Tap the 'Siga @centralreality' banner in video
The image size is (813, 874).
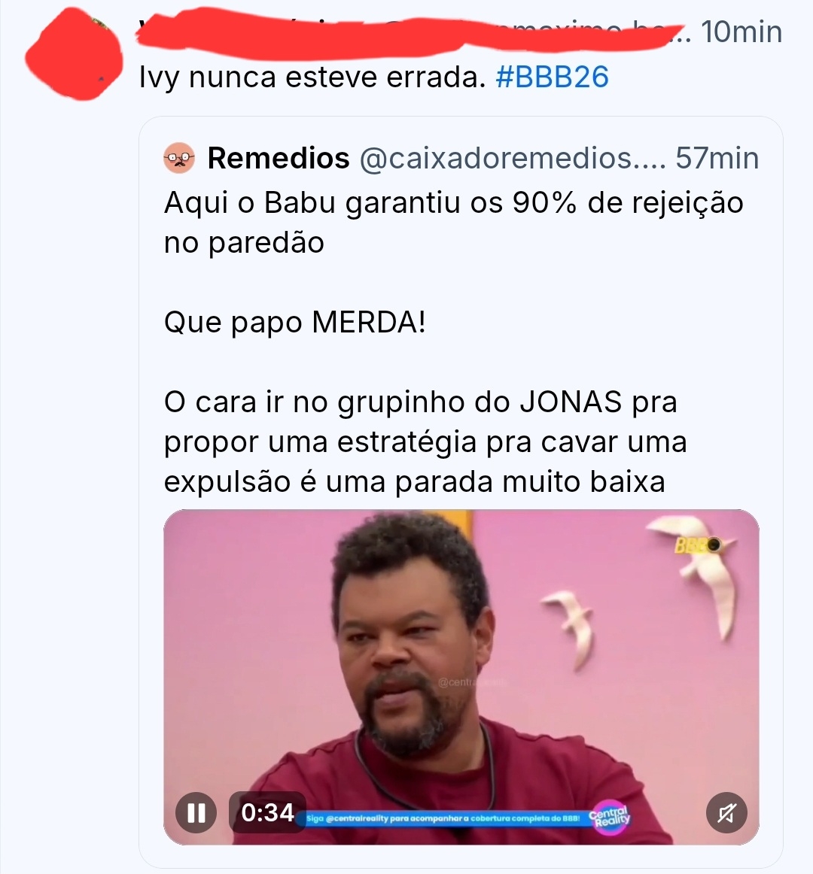click(443, 818)
